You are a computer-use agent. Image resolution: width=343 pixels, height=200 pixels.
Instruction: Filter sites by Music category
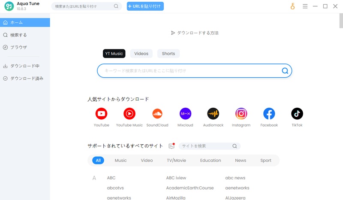[x=121, y=161]
